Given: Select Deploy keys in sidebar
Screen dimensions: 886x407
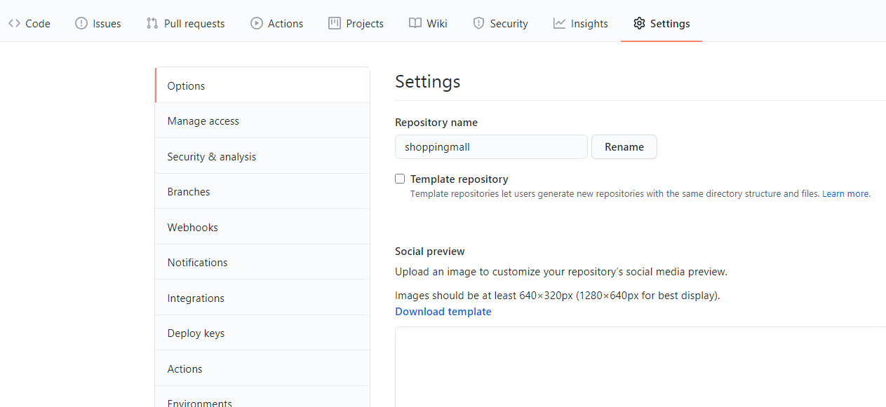Looking at the screenshot, I should coord(196,333).
